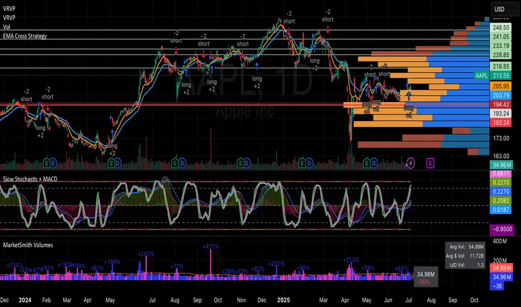
Task: Click the dark red 194.42 price label
Action: click(501, 104)
